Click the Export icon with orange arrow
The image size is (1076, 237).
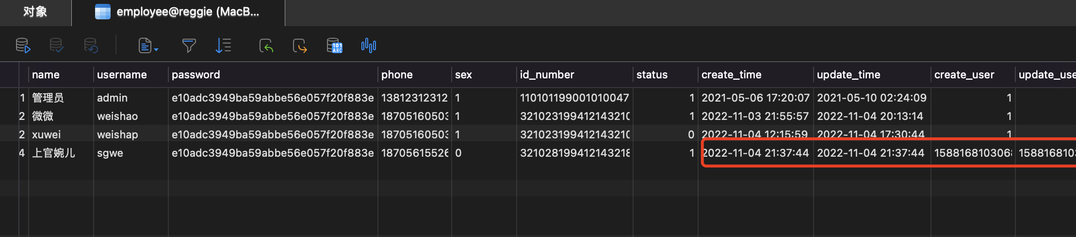300,45
